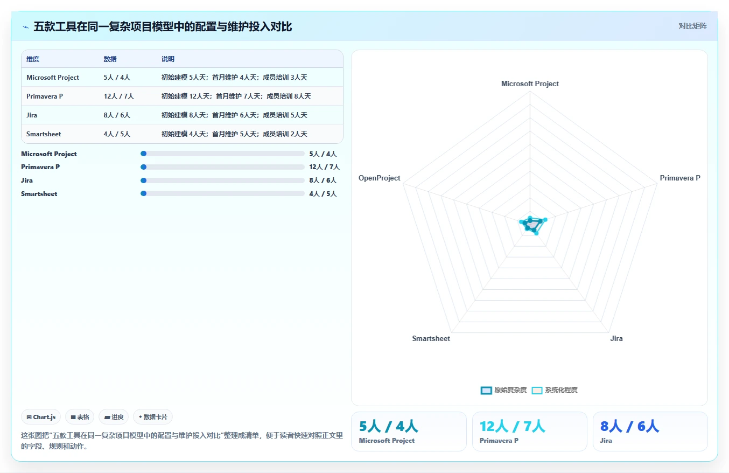Image resolution: width=729 pixels, height=473 pixels.
Task: Open the Jira 8人 / 6人 card
Action: coord(650,432)
